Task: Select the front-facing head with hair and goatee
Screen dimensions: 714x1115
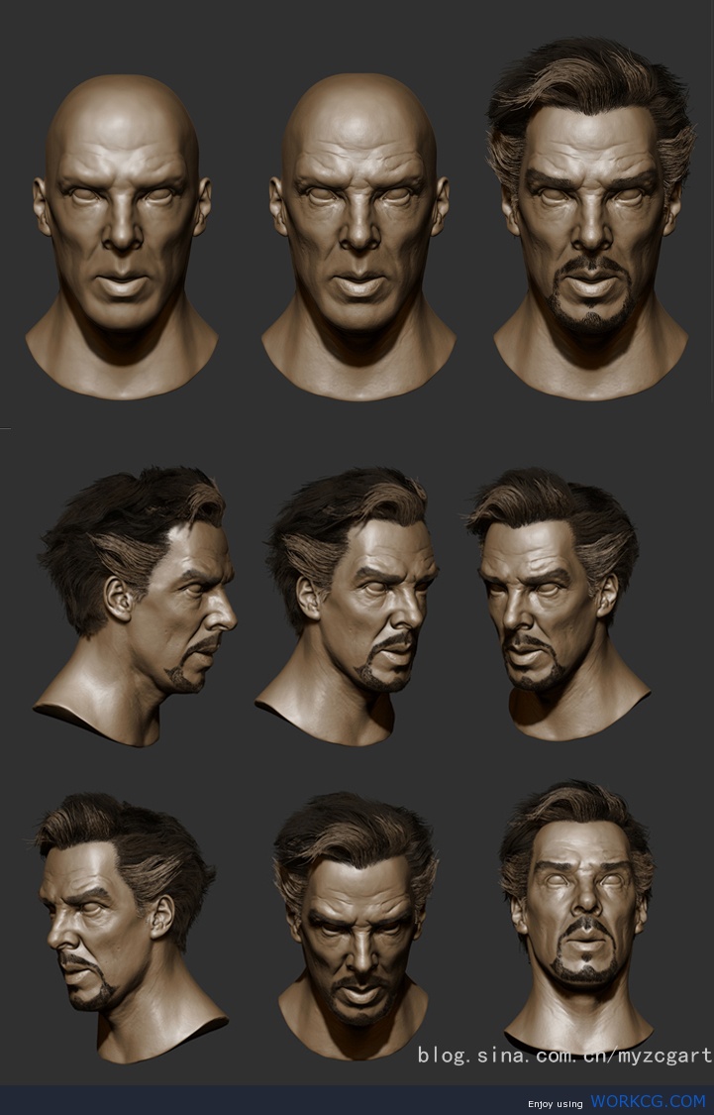Action: pyautogui.click(x=591, y=219)
